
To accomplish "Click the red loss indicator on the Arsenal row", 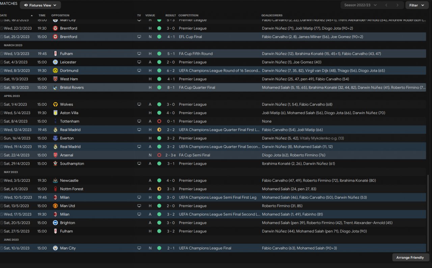I will [159, 155].
